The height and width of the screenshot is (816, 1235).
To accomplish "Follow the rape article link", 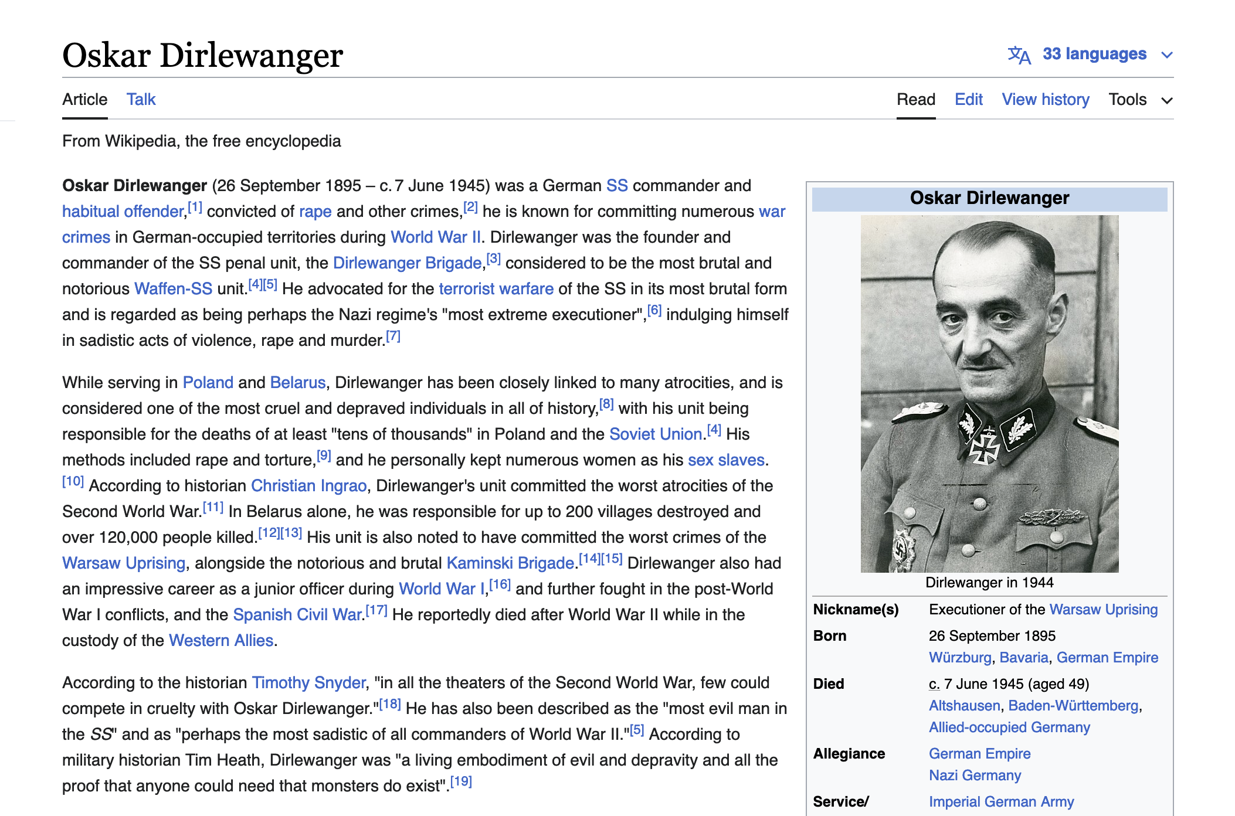I will [315, 212].
